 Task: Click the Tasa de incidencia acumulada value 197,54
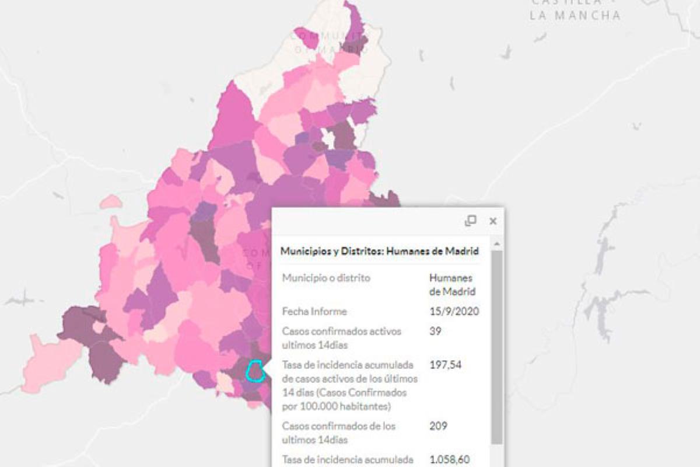(x=446, y=365)
